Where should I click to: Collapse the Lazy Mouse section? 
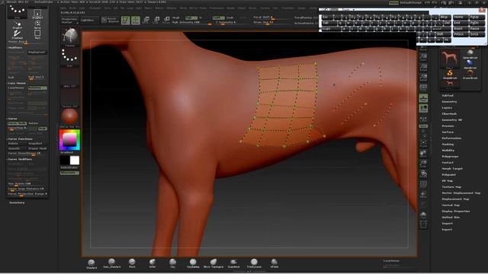[x=17, y=83]
